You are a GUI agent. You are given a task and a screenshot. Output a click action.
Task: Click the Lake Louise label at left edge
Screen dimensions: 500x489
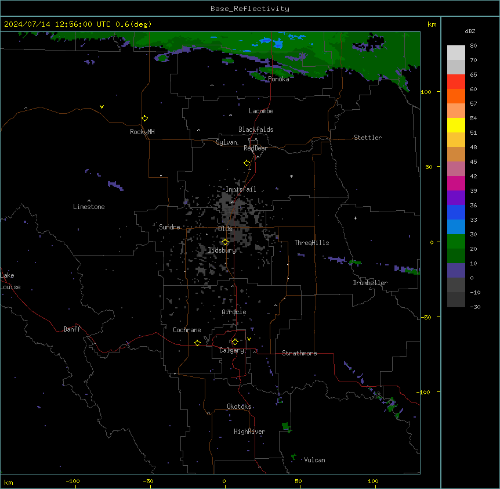pos(10,281)
